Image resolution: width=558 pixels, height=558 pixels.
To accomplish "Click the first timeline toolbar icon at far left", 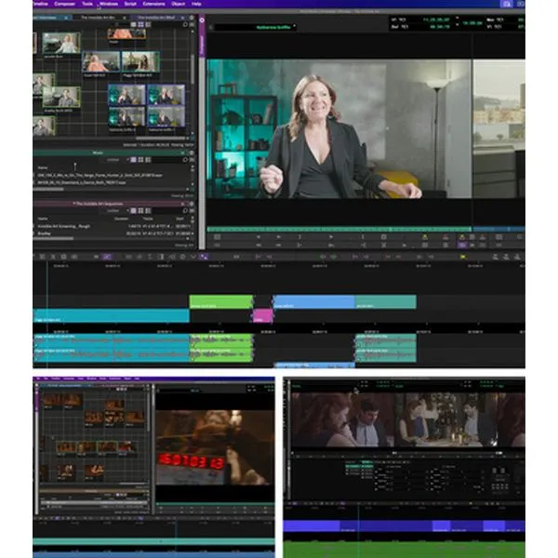I will coord(42,257).
